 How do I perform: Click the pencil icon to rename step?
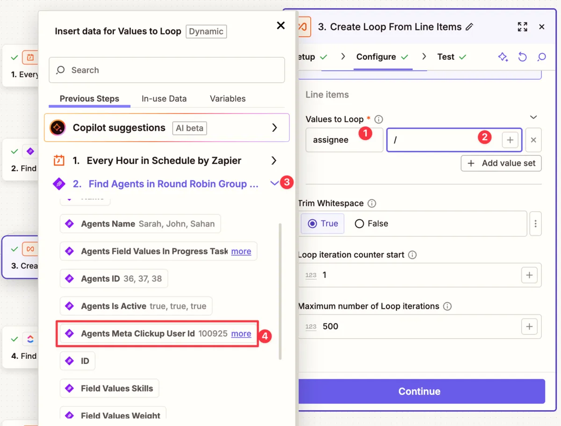coord(469,27)
